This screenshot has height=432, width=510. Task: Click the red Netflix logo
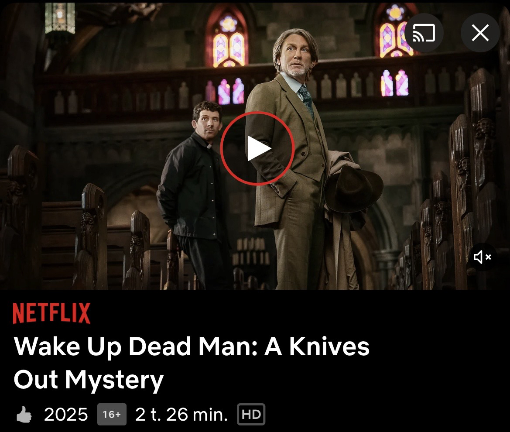tap(51, 313)
